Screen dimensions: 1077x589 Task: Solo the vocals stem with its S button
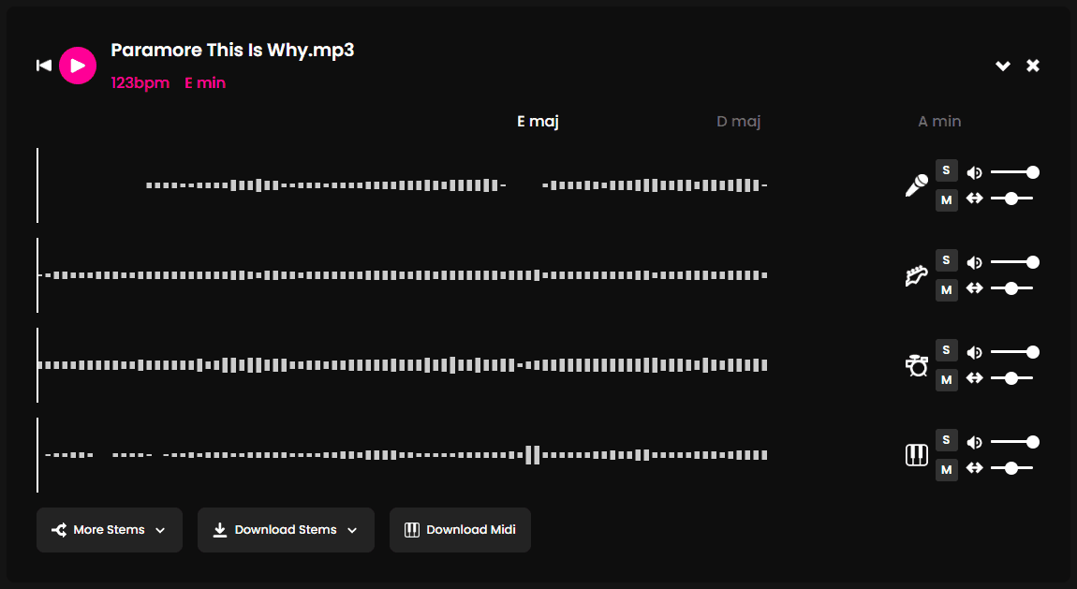pos(946,170)
